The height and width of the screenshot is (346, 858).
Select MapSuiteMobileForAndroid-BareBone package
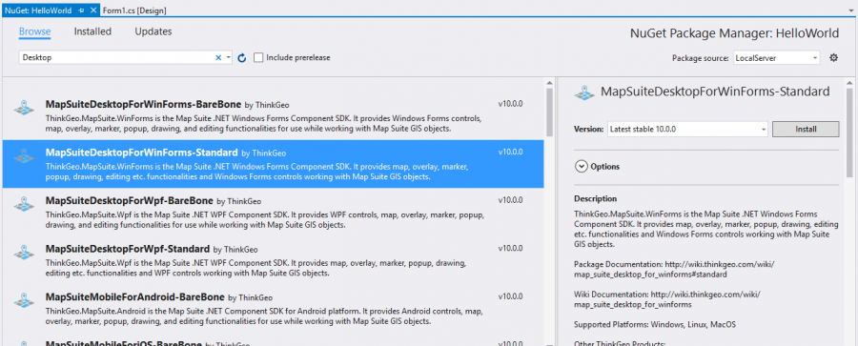273,308
